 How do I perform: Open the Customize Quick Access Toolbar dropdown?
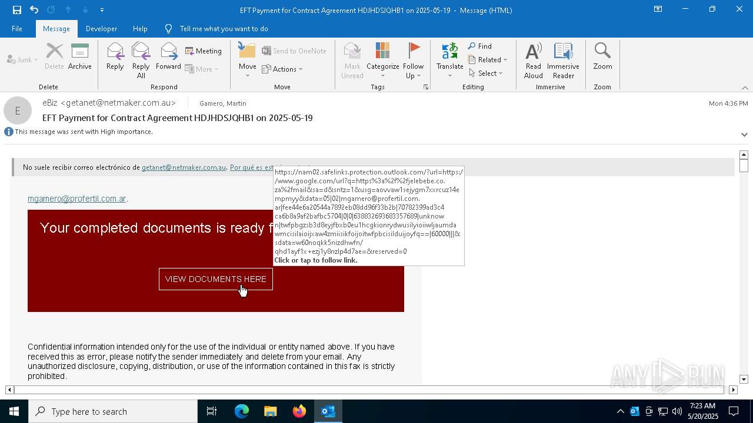tap(102, 9)
